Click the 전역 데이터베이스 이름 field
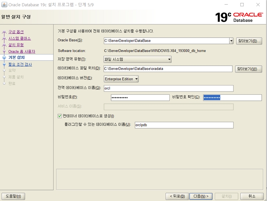The height and width of the screenshot is (201, 267). click(169, 88)
